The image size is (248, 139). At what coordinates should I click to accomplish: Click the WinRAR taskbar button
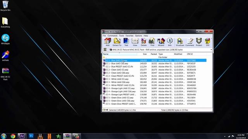point(67,136)
